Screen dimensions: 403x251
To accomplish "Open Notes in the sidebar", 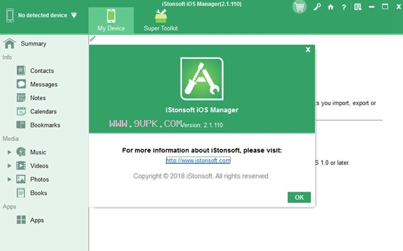I will point(38,98).
